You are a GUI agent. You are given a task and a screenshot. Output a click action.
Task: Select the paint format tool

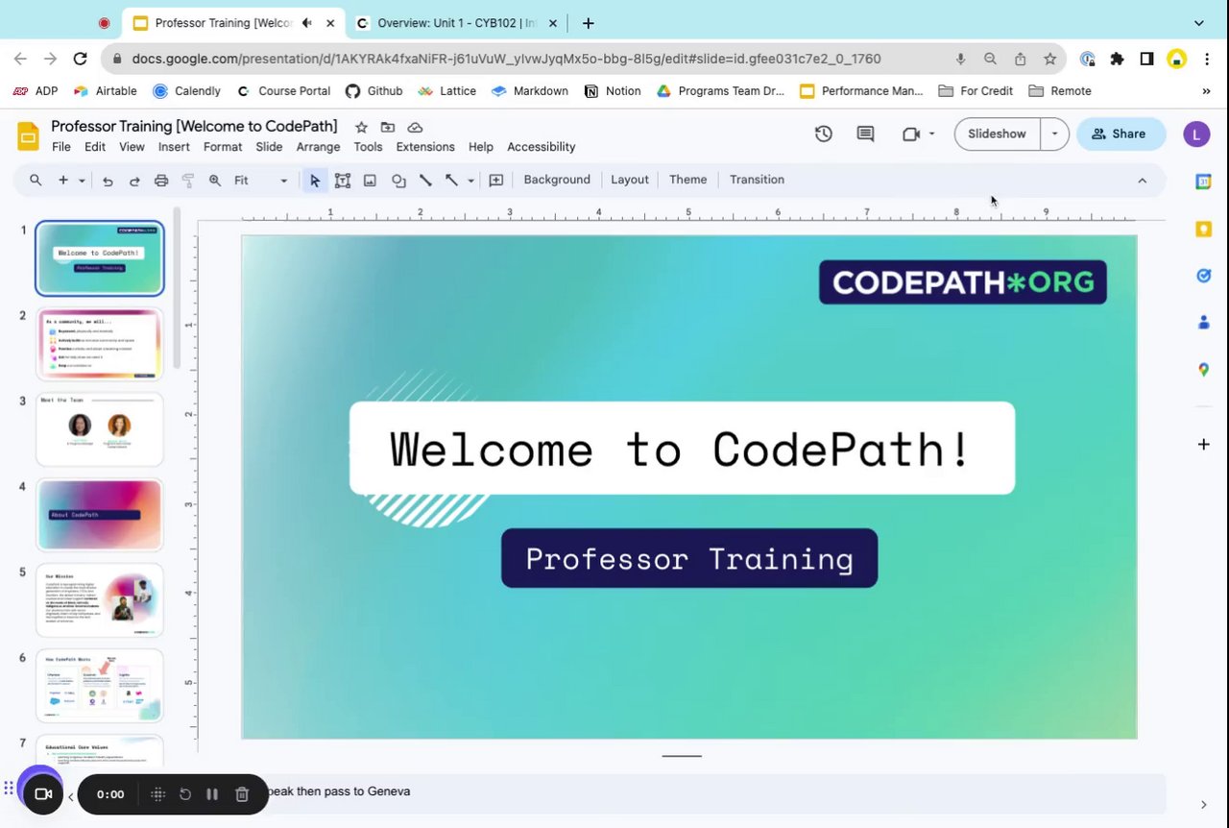pyautogui.click(x=188, y=181)
